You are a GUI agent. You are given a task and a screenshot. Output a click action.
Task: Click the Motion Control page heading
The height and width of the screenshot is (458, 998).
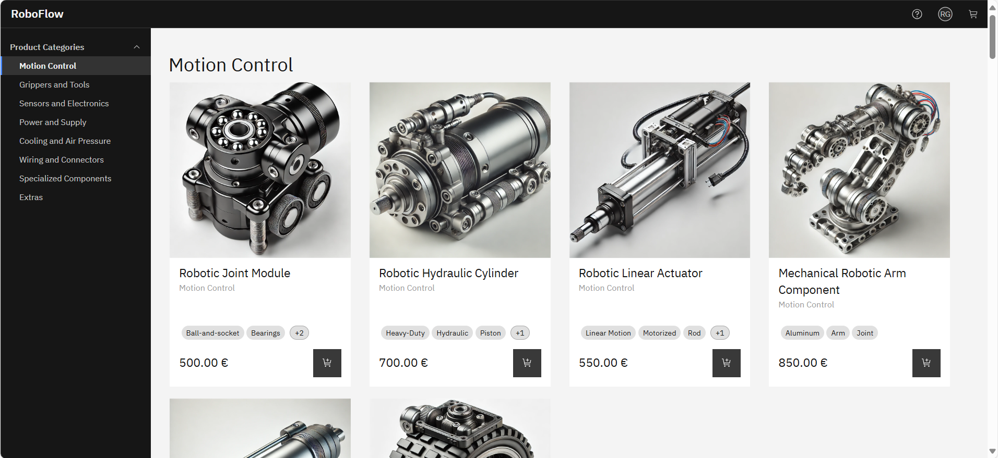click(231, 65)
